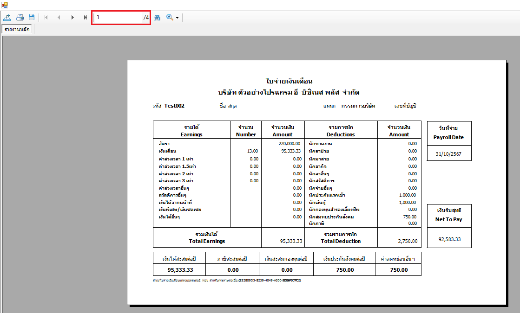Expand the zoom level dropdown arrow
The height and width of the screenshot is (313, 520).
point(178,18)
